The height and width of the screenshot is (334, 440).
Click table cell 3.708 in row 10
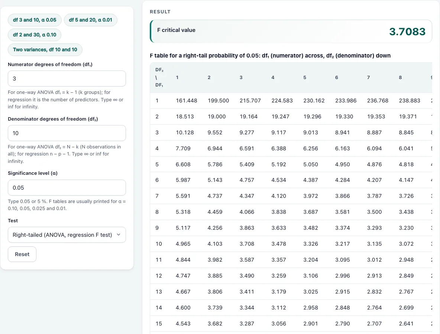(x=247, y=244)
